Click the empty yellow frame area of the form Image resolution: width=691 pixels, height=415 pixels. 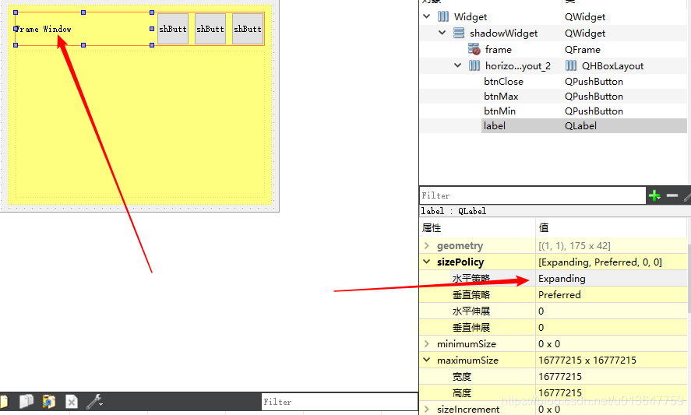pos(139,125)
